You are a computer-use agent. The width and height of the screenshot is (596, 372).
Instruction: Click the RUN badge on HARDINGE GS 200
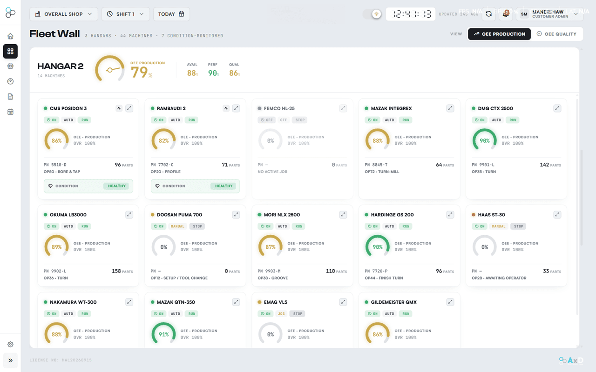tap(406, 226)
